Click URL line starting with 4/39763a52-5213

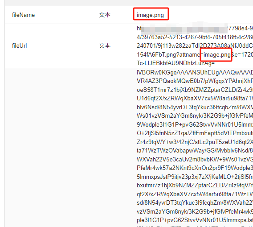[x=195, y=37]
